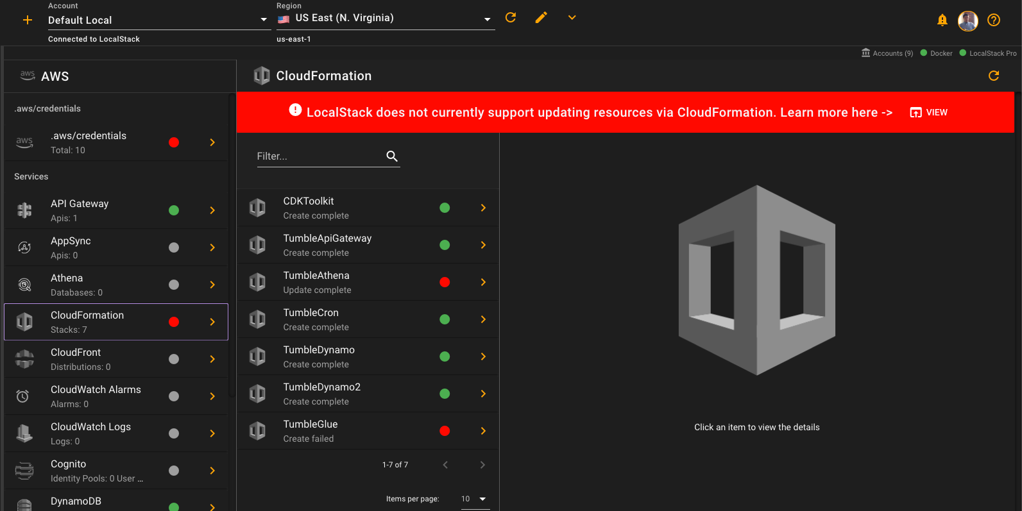Click the pencil edit icon in top bar
Screen dimensions: 1022x511
[541, 17]
